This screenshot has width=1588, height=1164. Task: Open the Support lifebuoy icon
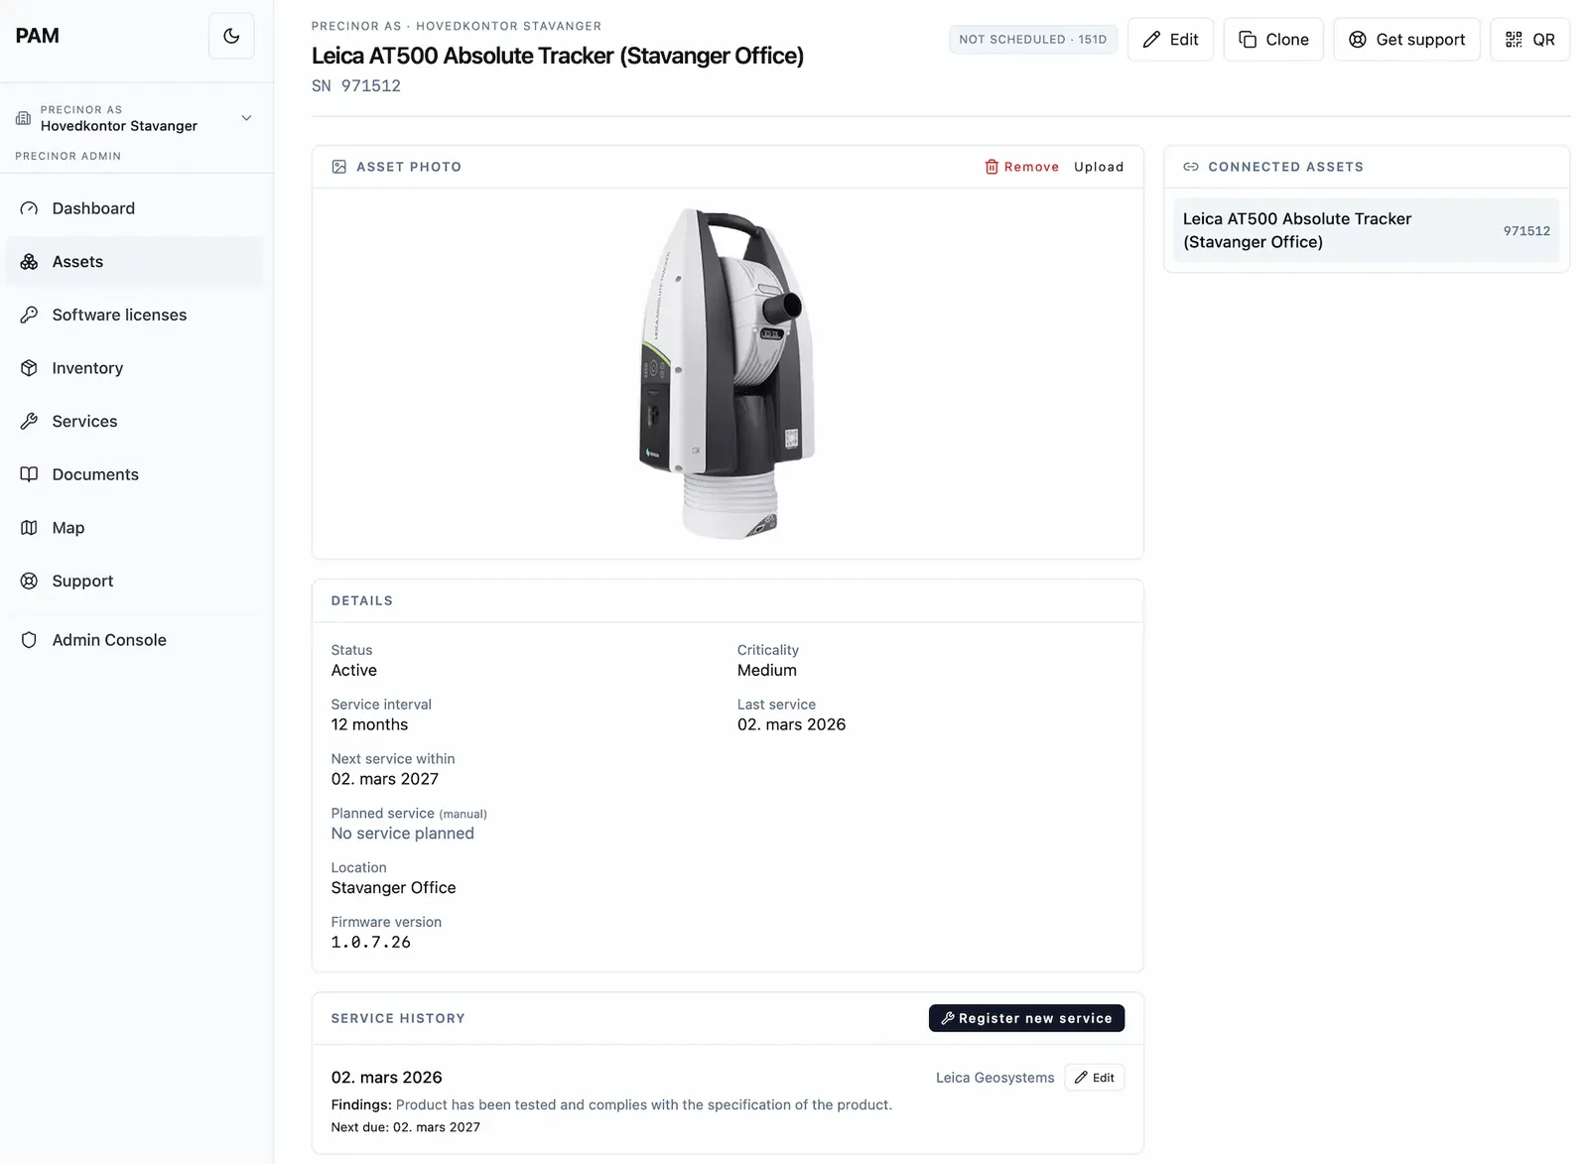coord(29,582)
